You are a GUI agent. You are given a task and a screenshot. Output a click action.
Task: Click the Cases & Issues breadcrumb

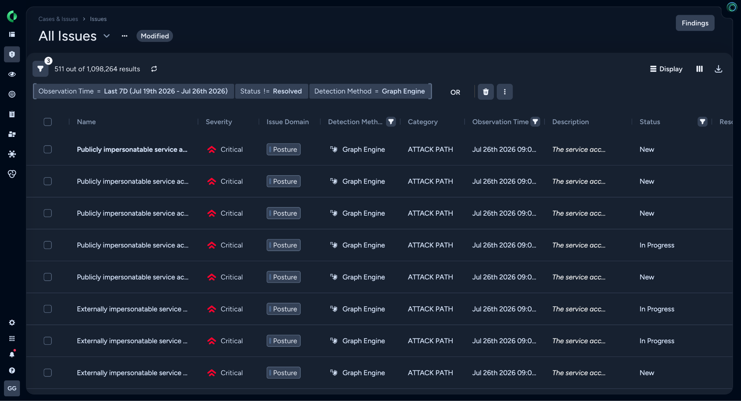[x=58, y=19]
